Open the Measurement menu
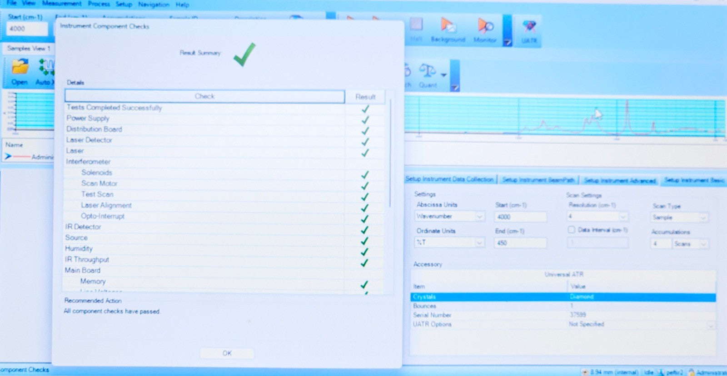727x376 pixels. 62,4
